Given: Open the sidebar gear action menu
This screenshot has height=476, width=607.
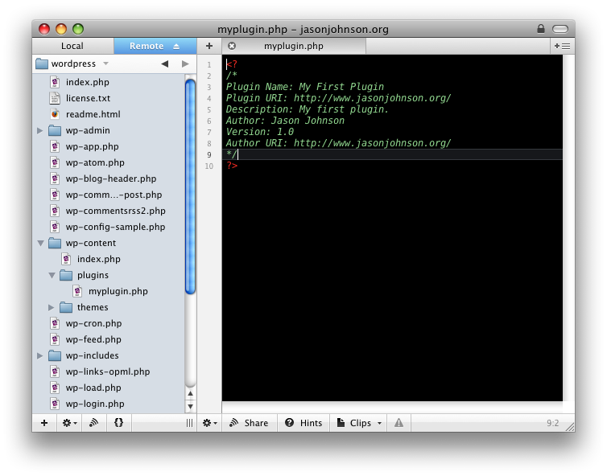Looking at the screenshot, I should pos(69,423).
